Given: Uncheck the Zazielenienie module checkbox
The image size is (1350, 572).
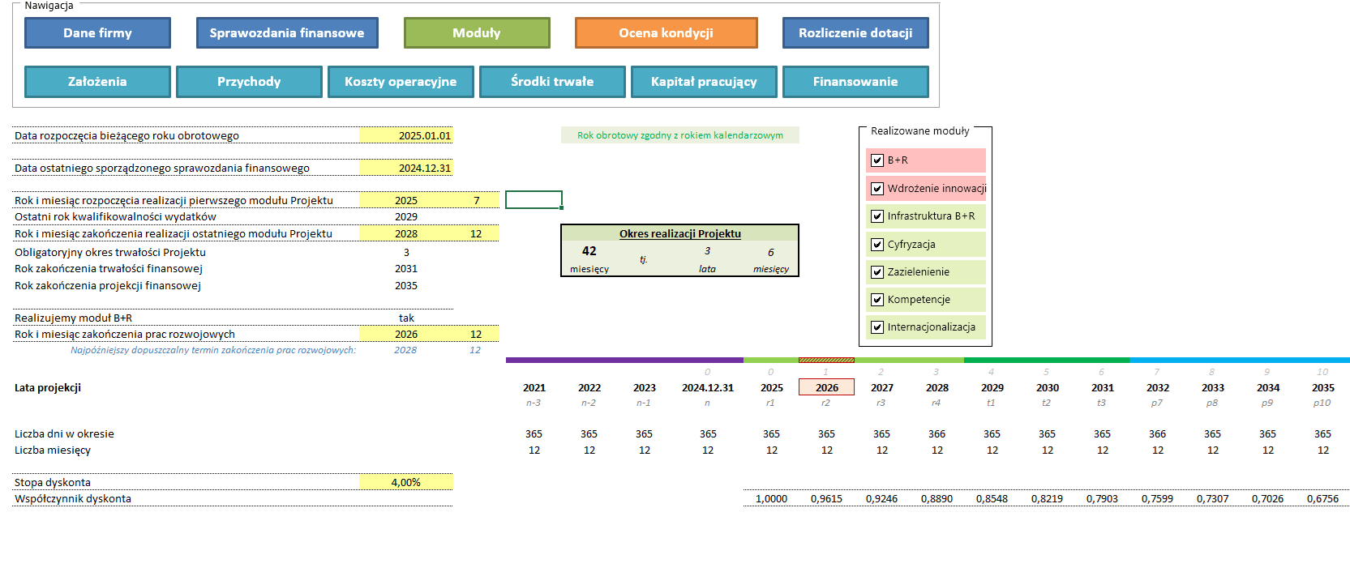Looking at the screenshot, I should [877, 272].
